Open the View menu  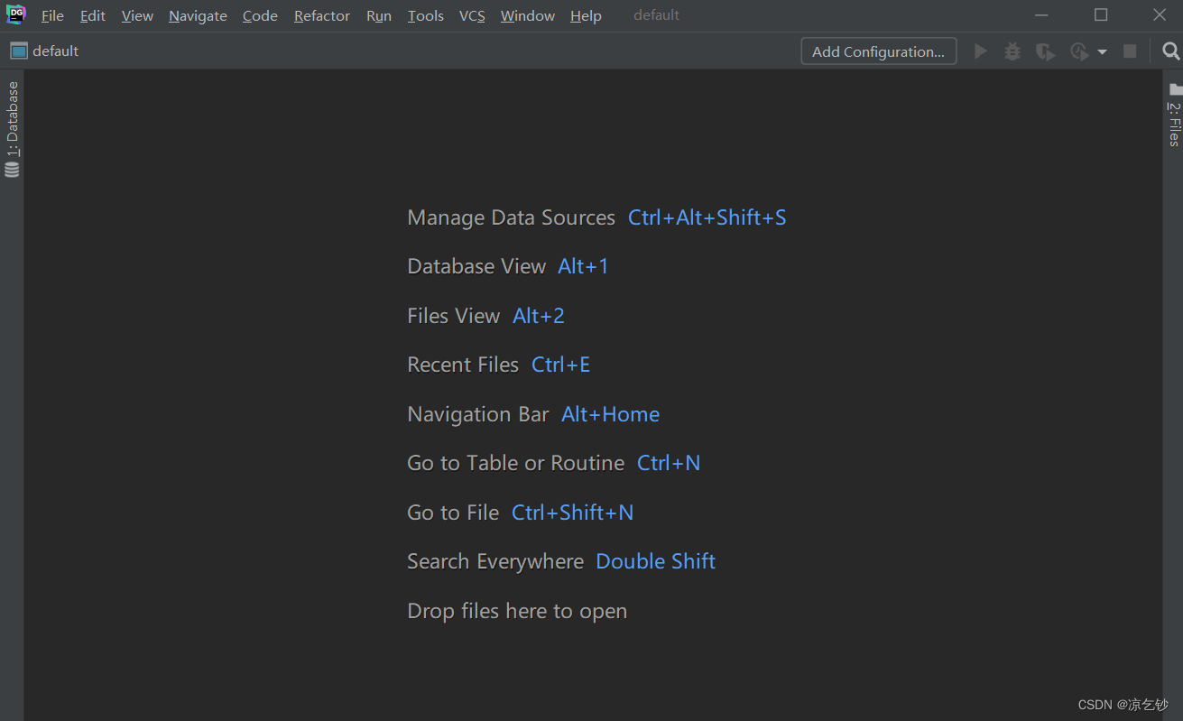[137, 15]
